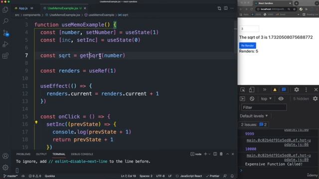Click the open changes icon in editor toolbar
This screenshot has width=319, height=179.
(x=219, y=8)
